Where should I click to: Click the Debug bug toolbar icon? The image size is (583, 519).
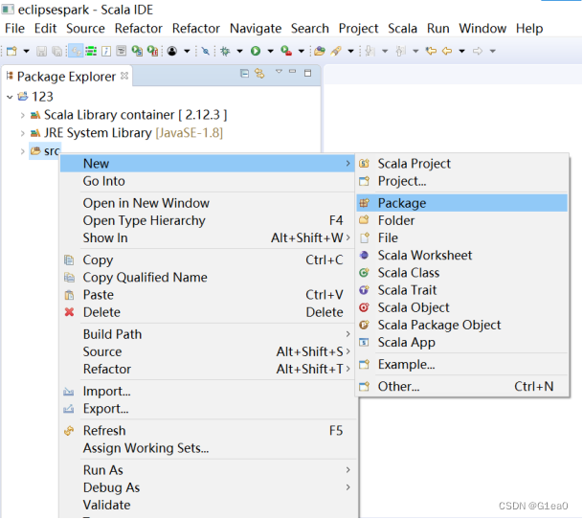point(225,51)
